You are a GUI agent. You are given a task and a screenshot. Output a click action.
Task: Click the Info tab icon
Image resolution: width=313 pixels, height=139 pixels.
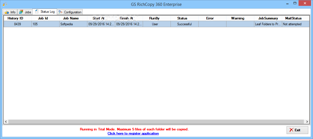tap(7, 12)
